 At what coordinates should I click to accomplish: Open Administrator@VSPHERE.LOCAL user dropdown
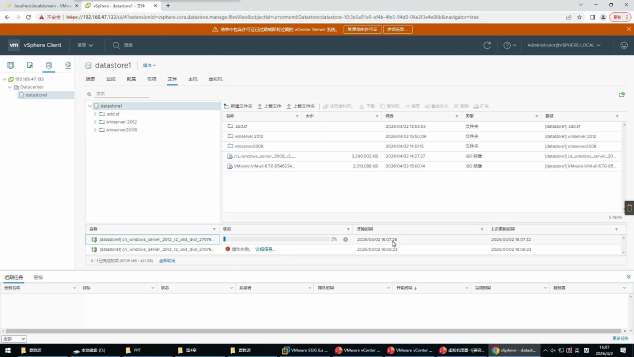[x=564, y=45]
